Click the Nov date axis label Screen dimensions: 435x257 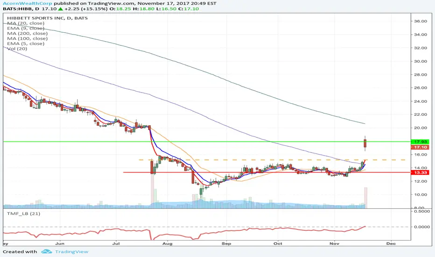334,243
